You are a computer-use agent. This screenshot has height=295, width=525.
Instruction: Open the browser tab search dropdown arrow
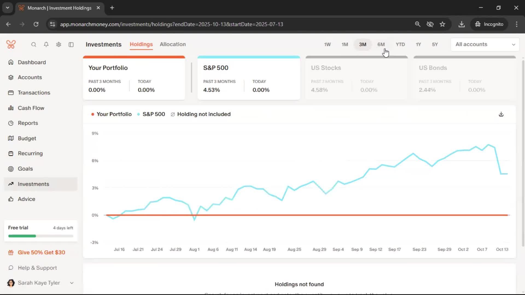[x=8, y=8]
